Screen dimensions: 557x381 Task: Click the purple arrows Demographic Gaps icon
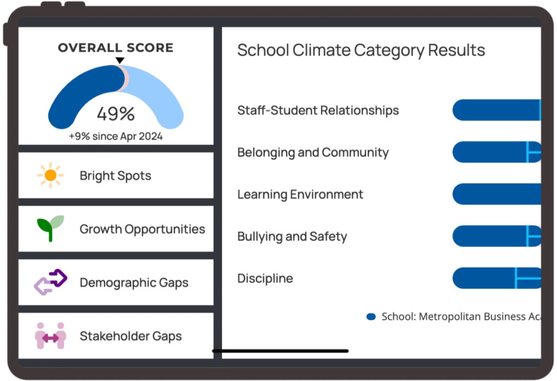point(51,282)
